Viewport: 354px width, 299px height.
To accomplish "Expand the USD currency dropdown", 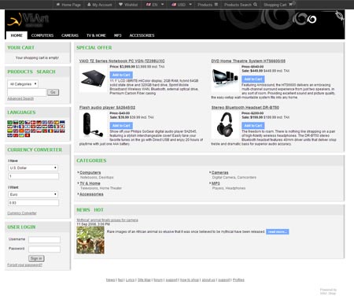I will tap(182, 5).
